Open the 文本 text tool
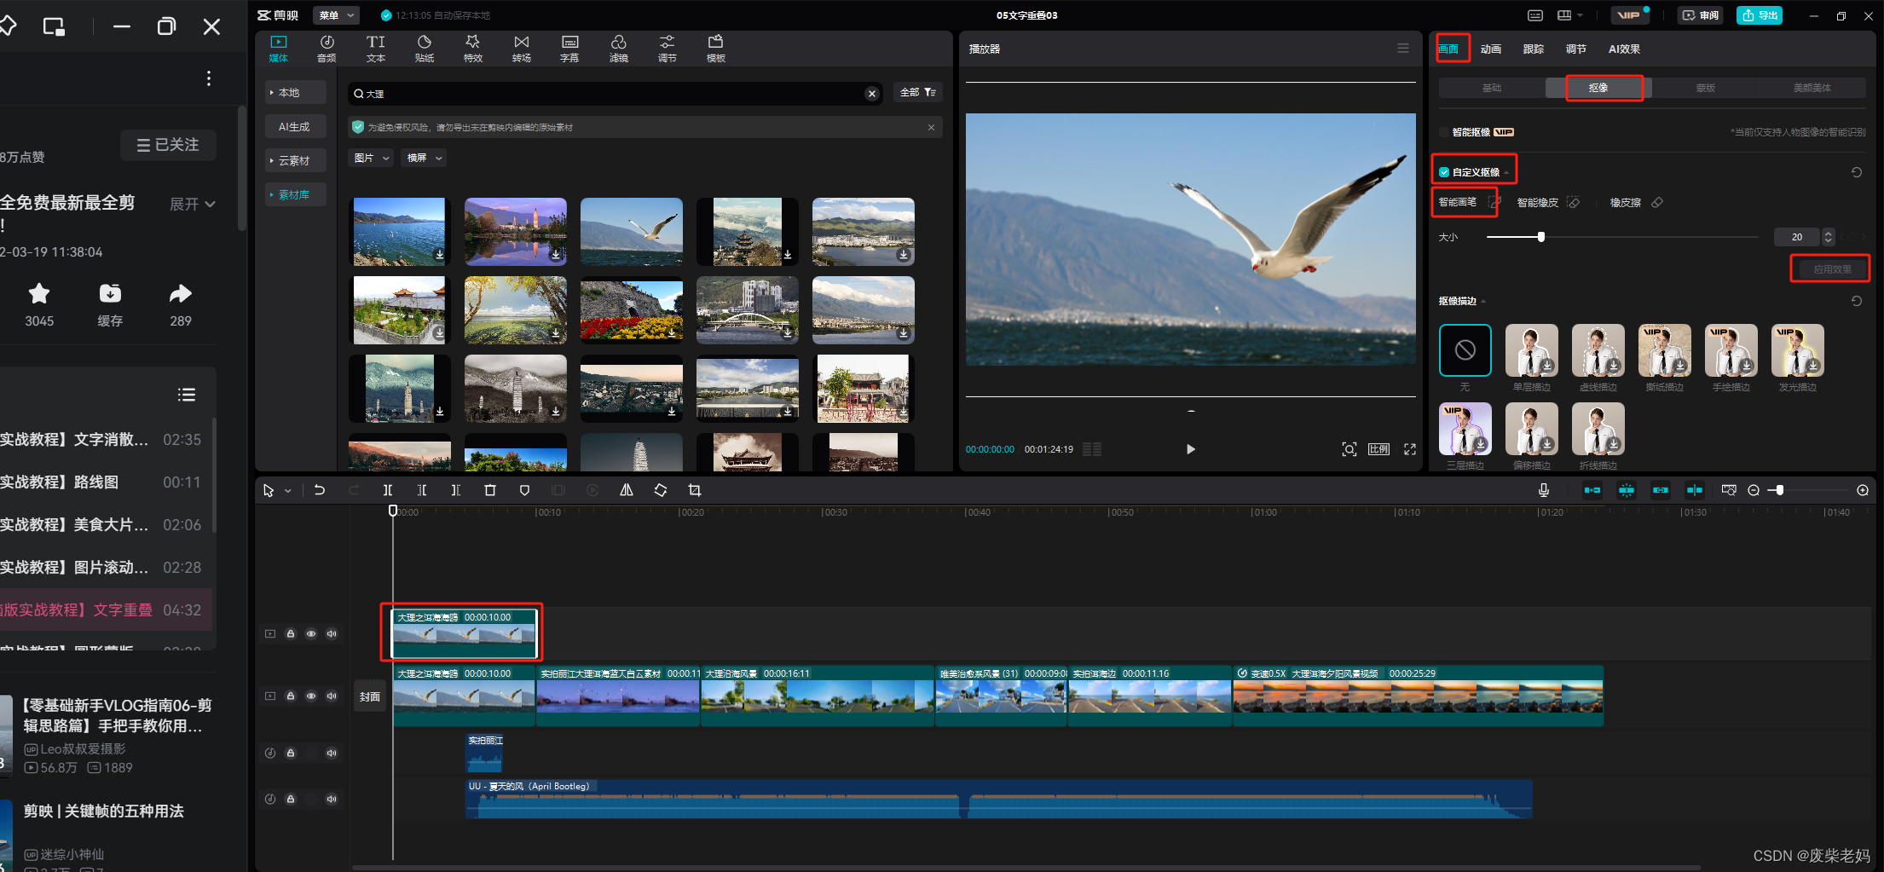 376,49
